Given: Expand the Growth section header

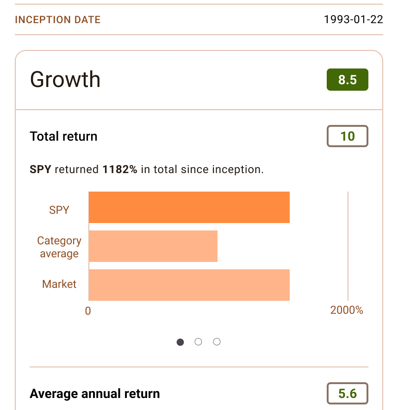Looking at the screenshot, I should click(x=65, y=80).
